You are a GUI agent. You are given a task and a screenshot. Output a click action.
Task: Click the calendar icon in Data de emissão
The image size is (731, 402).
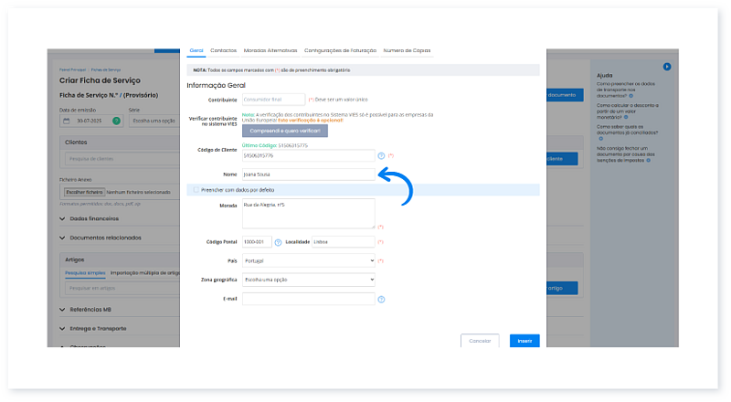pyautogui.click(x=66, y=121)
